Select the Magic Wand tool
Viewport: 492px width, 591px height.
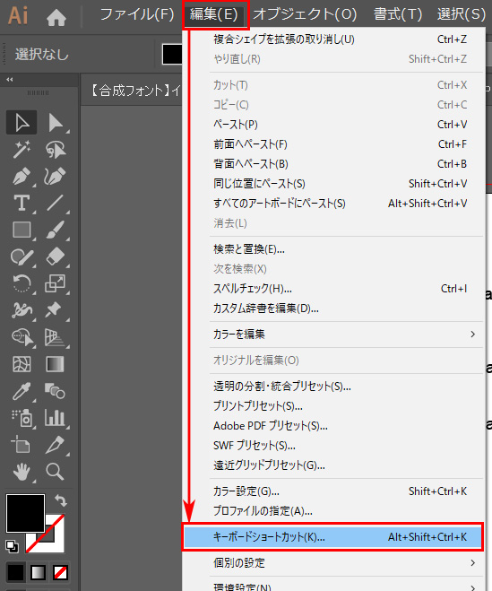(x=22, y=149)
